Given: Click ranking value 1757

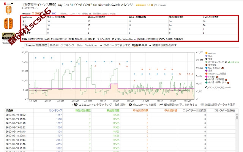Looking at the screenshot, I should point(59,115).
